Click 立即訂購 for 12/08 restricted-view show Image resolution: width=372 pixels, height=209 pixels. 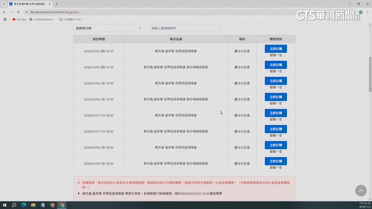coord(276,161)
